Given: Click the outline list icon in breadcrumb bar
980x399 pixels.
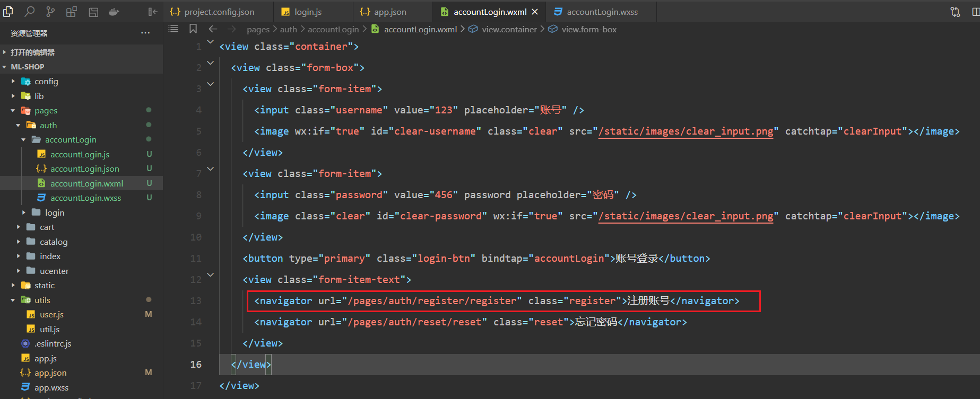Looking at the screenshot, I should click(174, 29).
